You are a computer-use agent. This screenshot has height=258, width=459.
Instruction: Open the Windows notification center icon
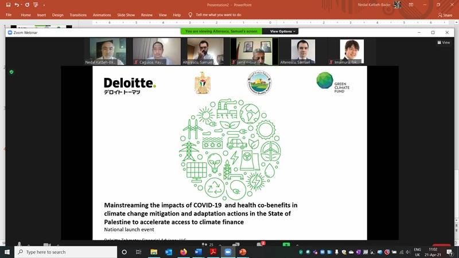pos(450,252)
